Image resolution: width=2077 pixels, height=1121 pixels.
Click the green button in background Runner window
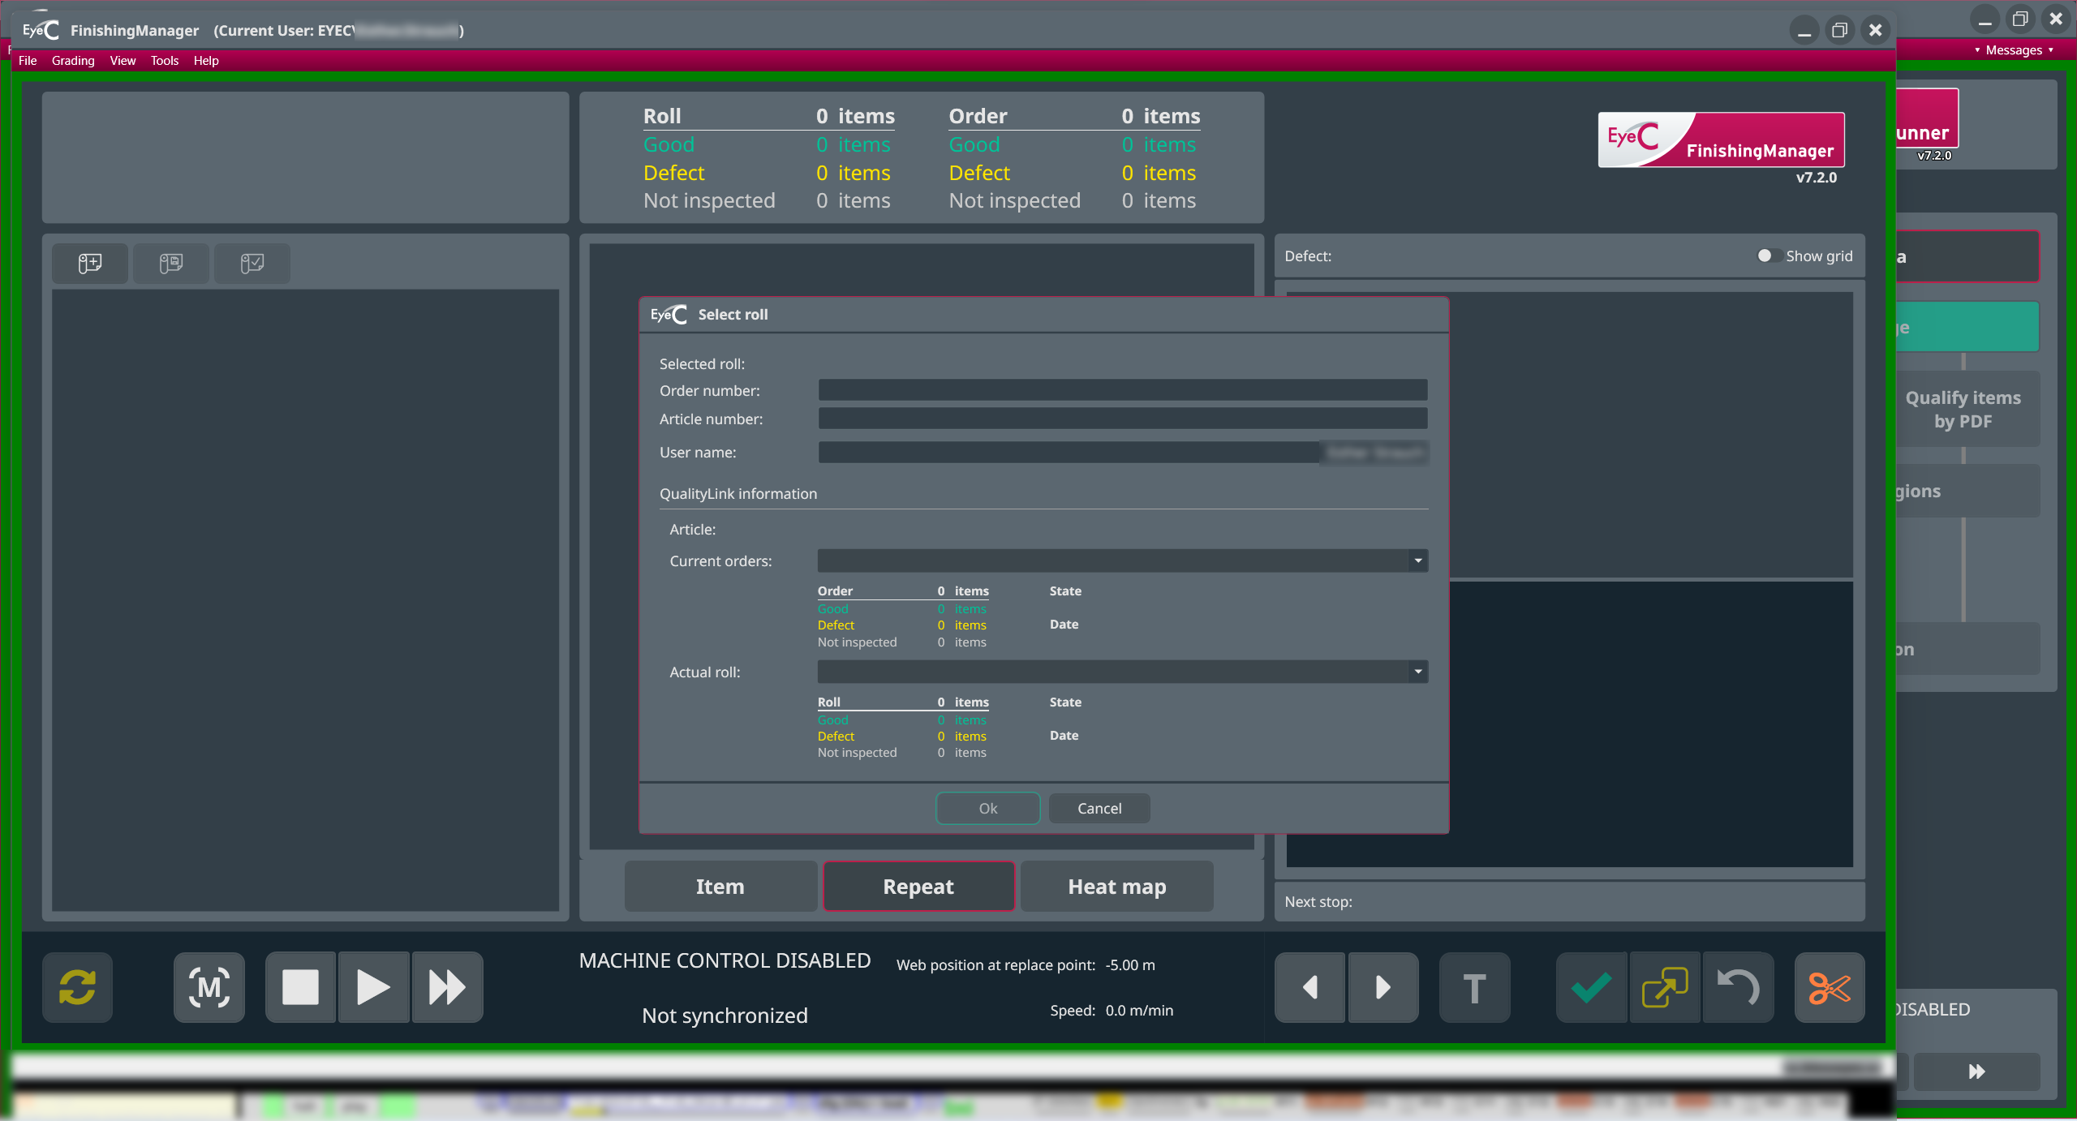[x=1967, y=327]
